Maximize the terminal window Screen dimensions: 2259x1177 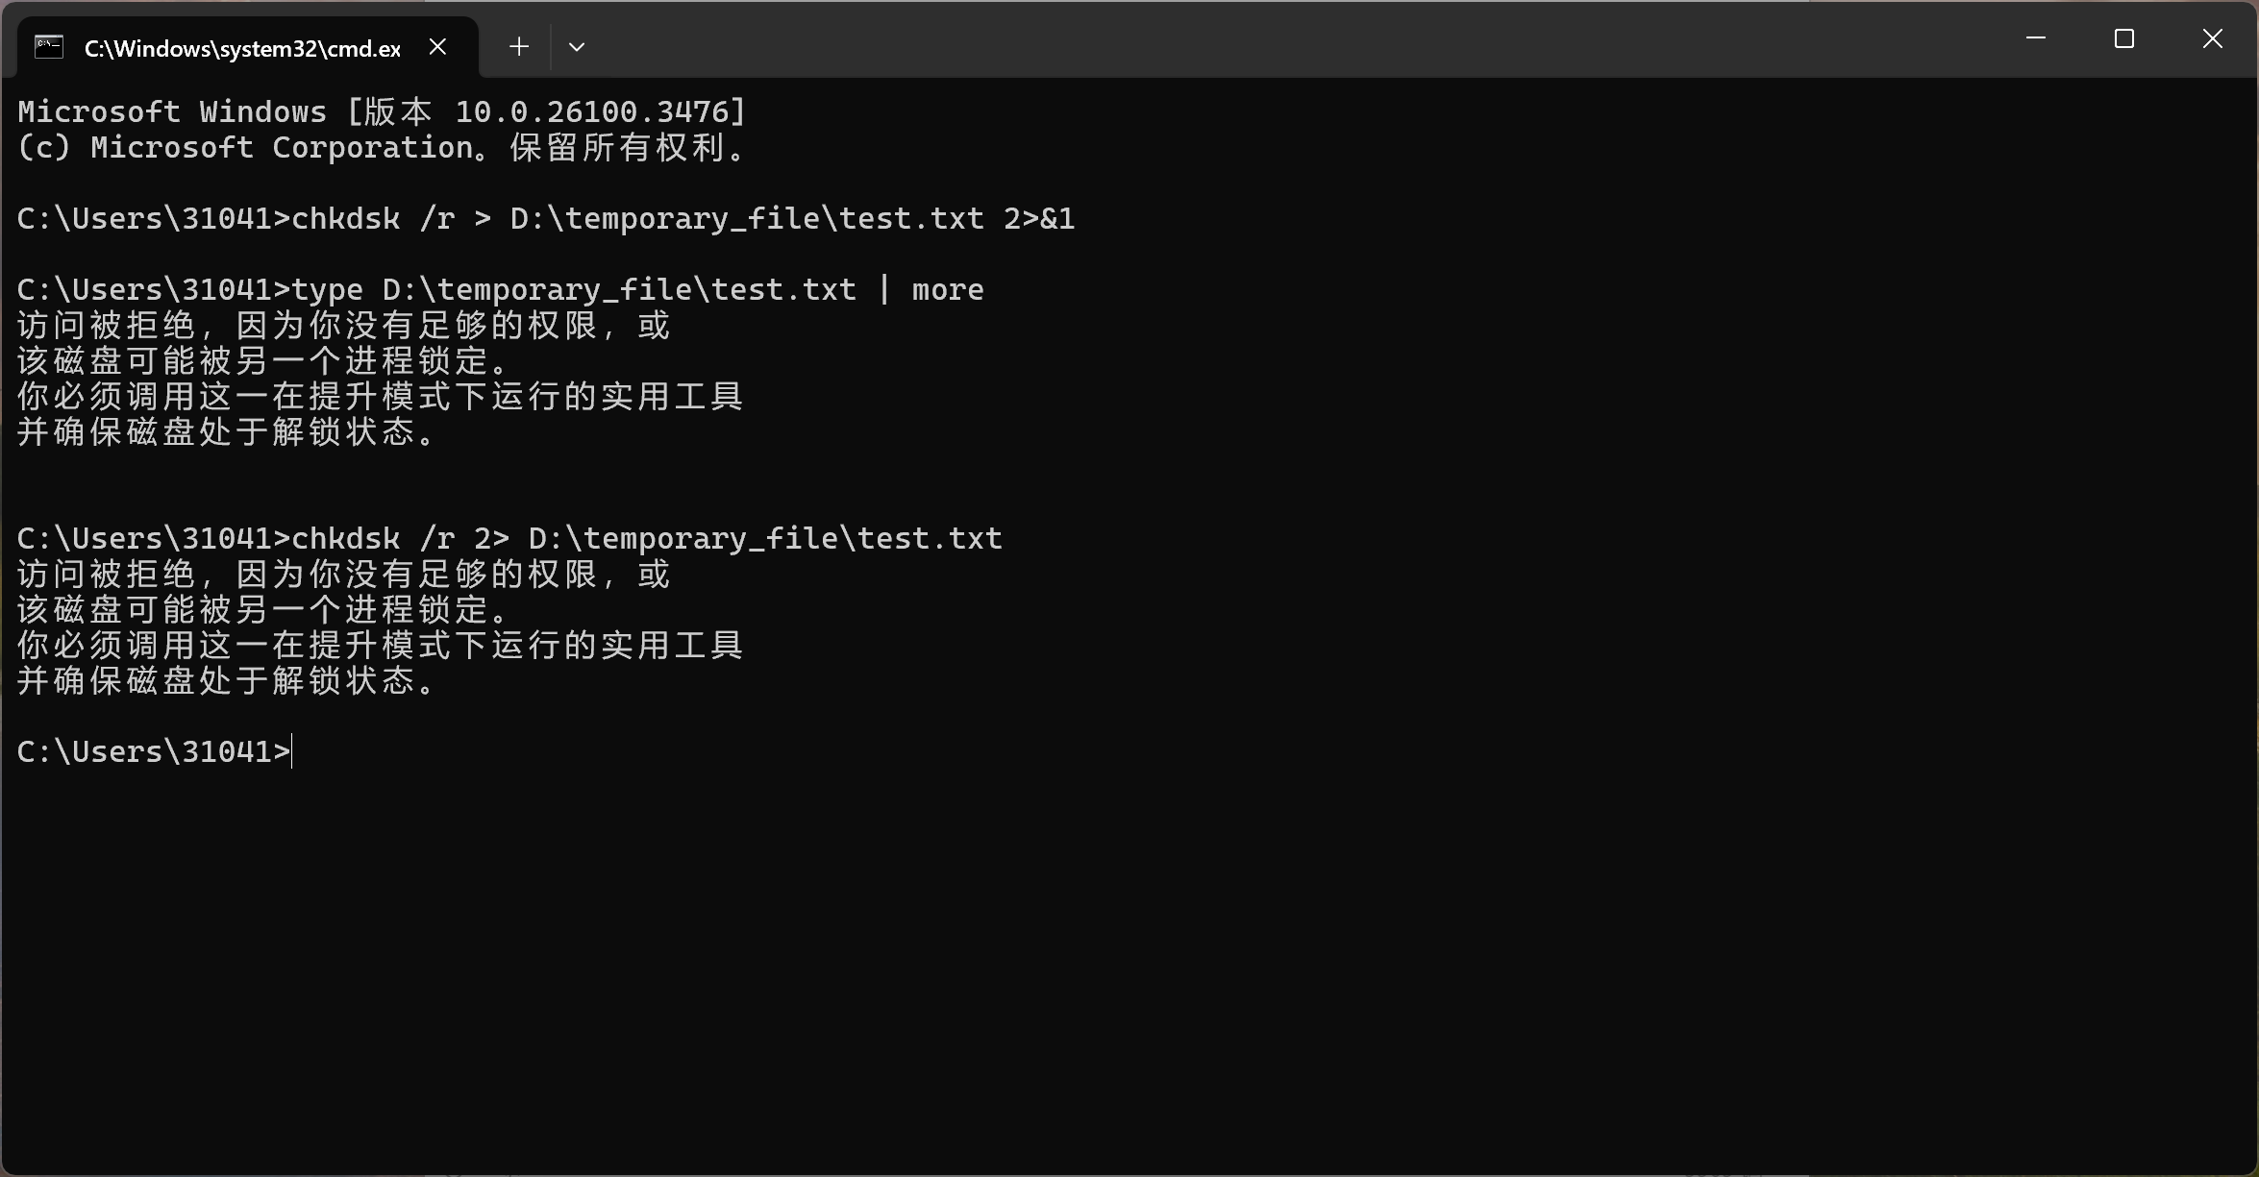(x=2124, y=38)
